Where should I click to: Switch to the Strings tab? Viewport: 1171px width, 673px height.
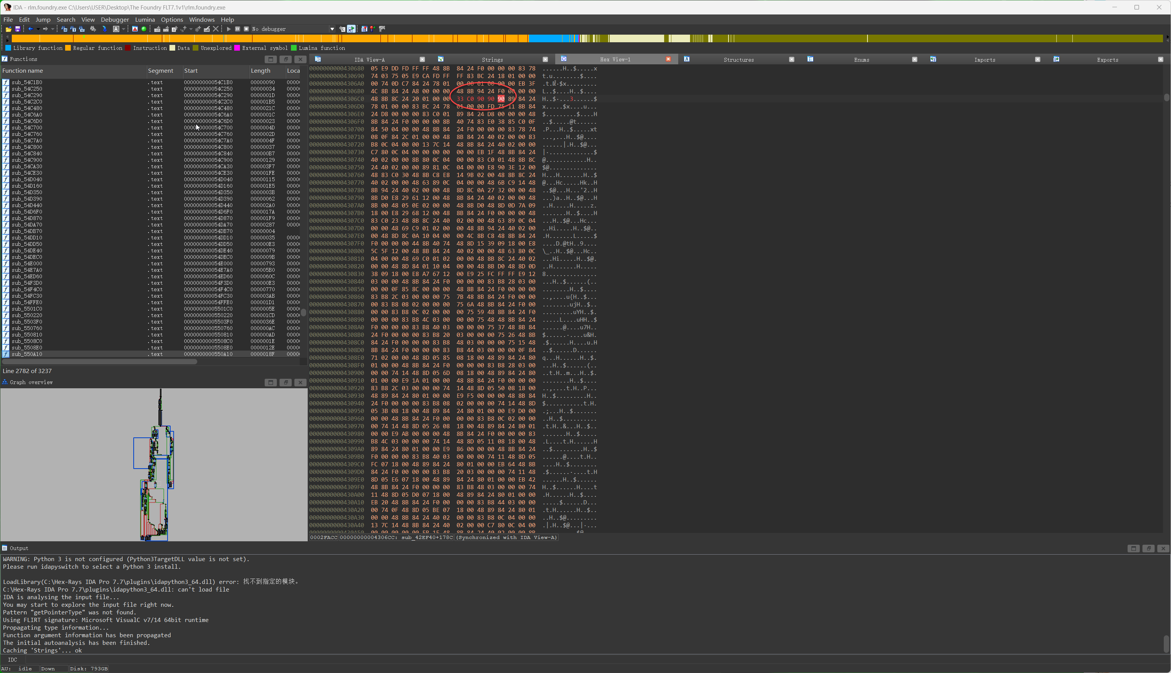point(492,60)
